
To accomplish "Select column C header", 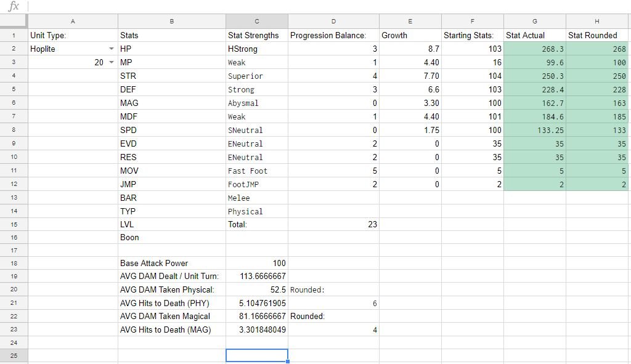I will pyautogui.click(x=257, y=22).
